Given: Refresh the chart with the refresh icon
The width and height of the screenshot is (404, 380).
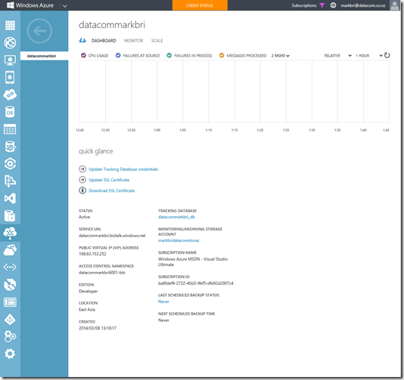Looking at the screenshot, I should pyautogui.click(x=387, y=55).
